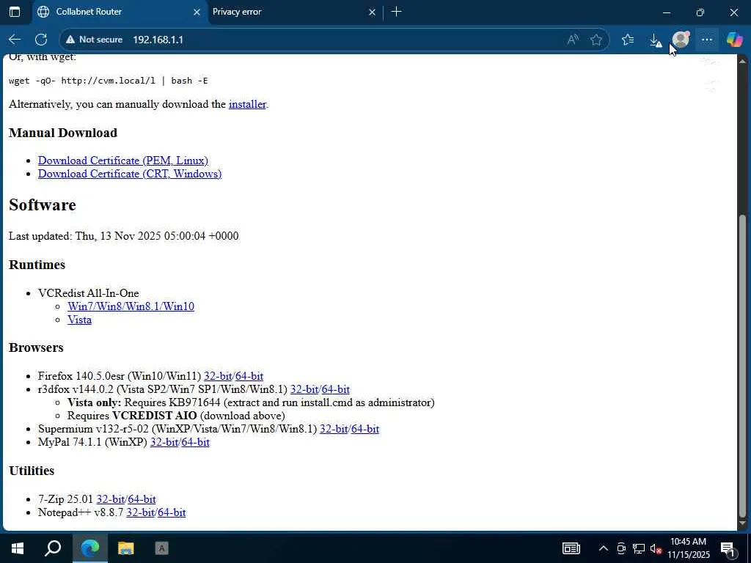Download 7-Zip 25.01 64-bit

click(142, 499)
